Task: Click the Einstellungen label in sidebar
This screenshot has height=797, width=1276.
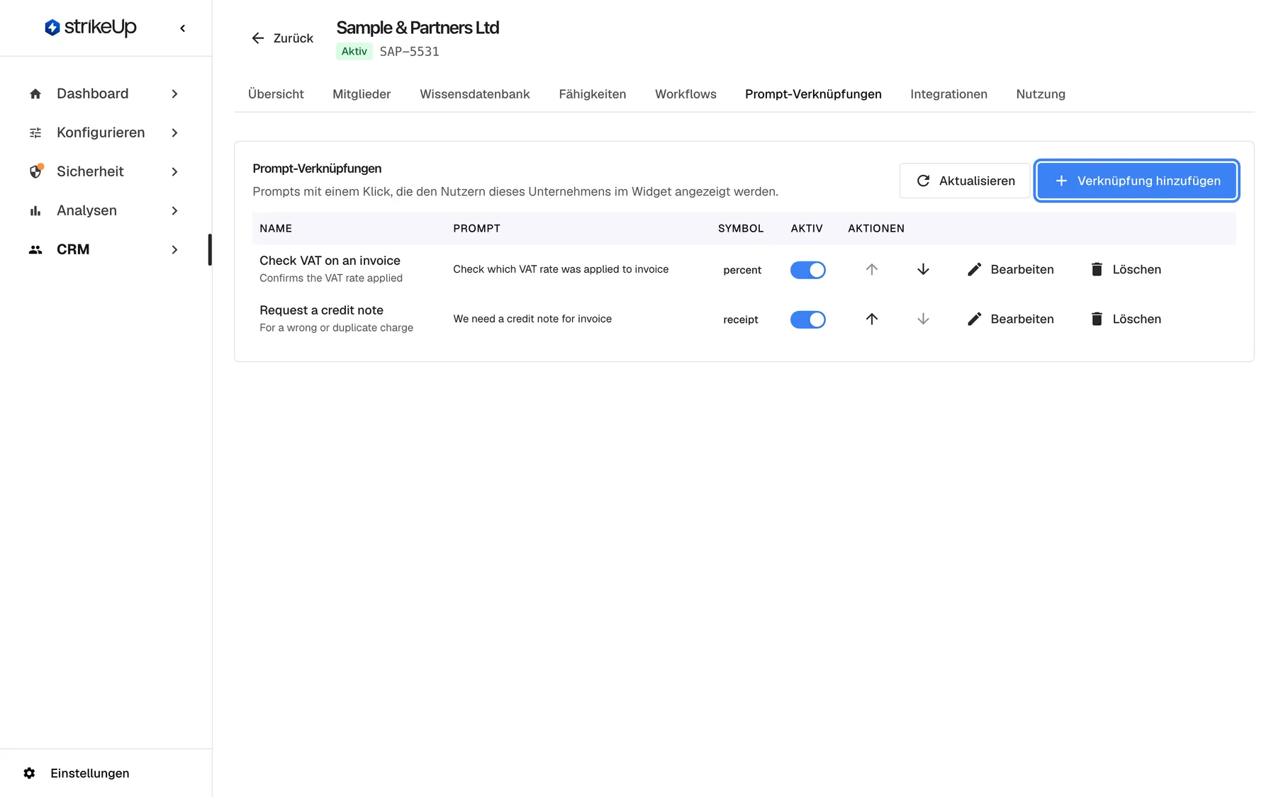Action: click(90, 773)
